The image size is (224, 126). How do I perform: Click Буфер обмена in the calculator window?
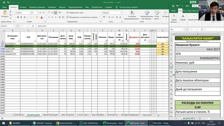tap(174, 19)
